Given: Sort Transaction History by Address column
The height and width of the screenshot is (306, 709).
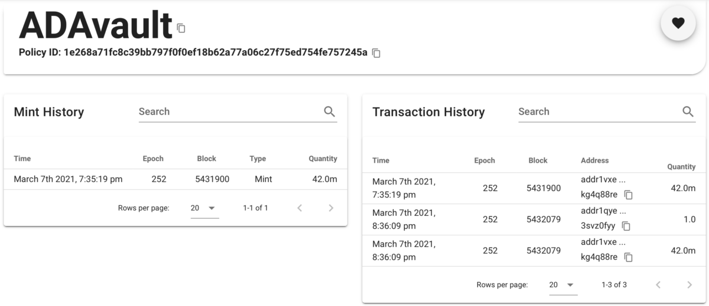Looking at the screenshot, I should pyautogui.click(x=594, y=160).
